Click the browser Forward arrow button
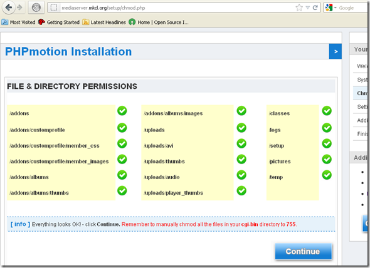Screen dimensions: 370x268 click(20, 8)
